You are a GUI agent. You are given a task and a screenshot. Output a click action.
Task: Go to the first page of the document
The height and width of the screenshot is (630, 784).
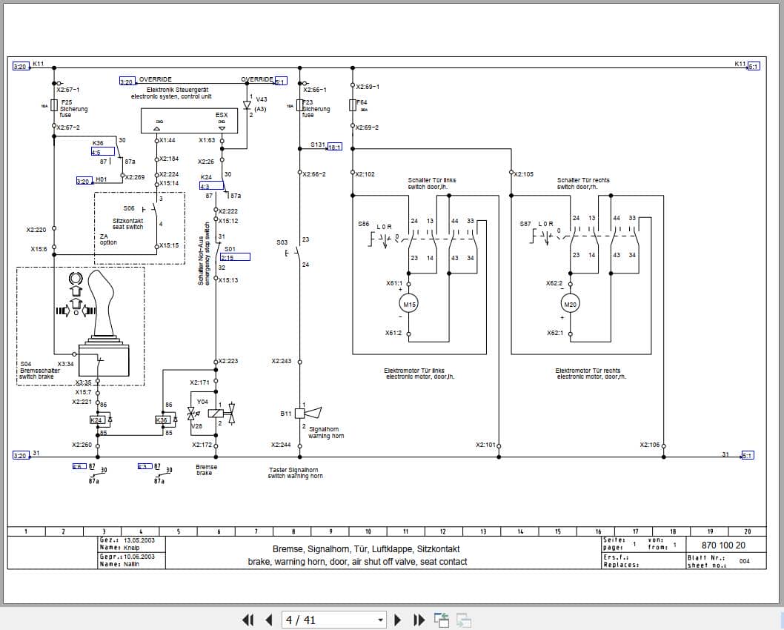pyautogui.click(x=248, y=620)
